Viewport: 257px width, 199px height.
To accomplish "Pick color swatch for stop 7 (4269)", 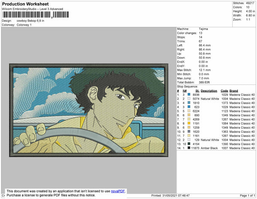I will point(189,119).
